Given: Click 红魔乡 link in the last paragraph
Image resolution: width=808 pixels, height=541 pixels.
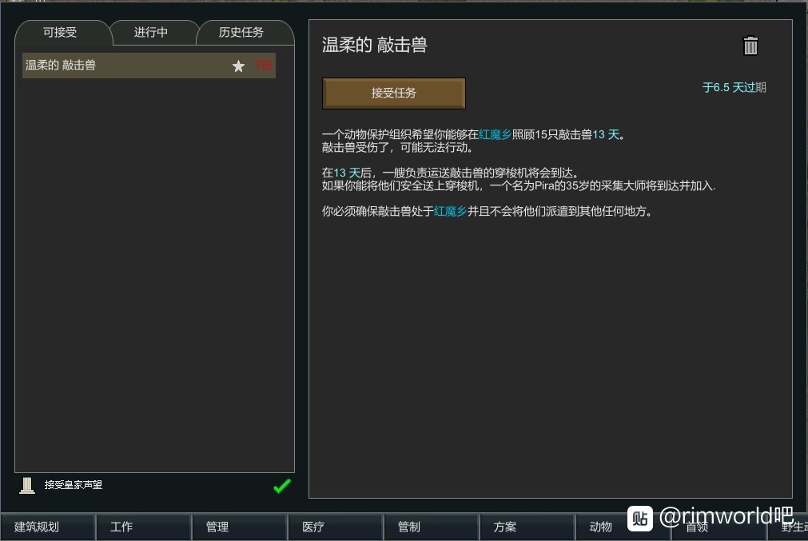Looking at the screenshot, I should tap(450, 211).
